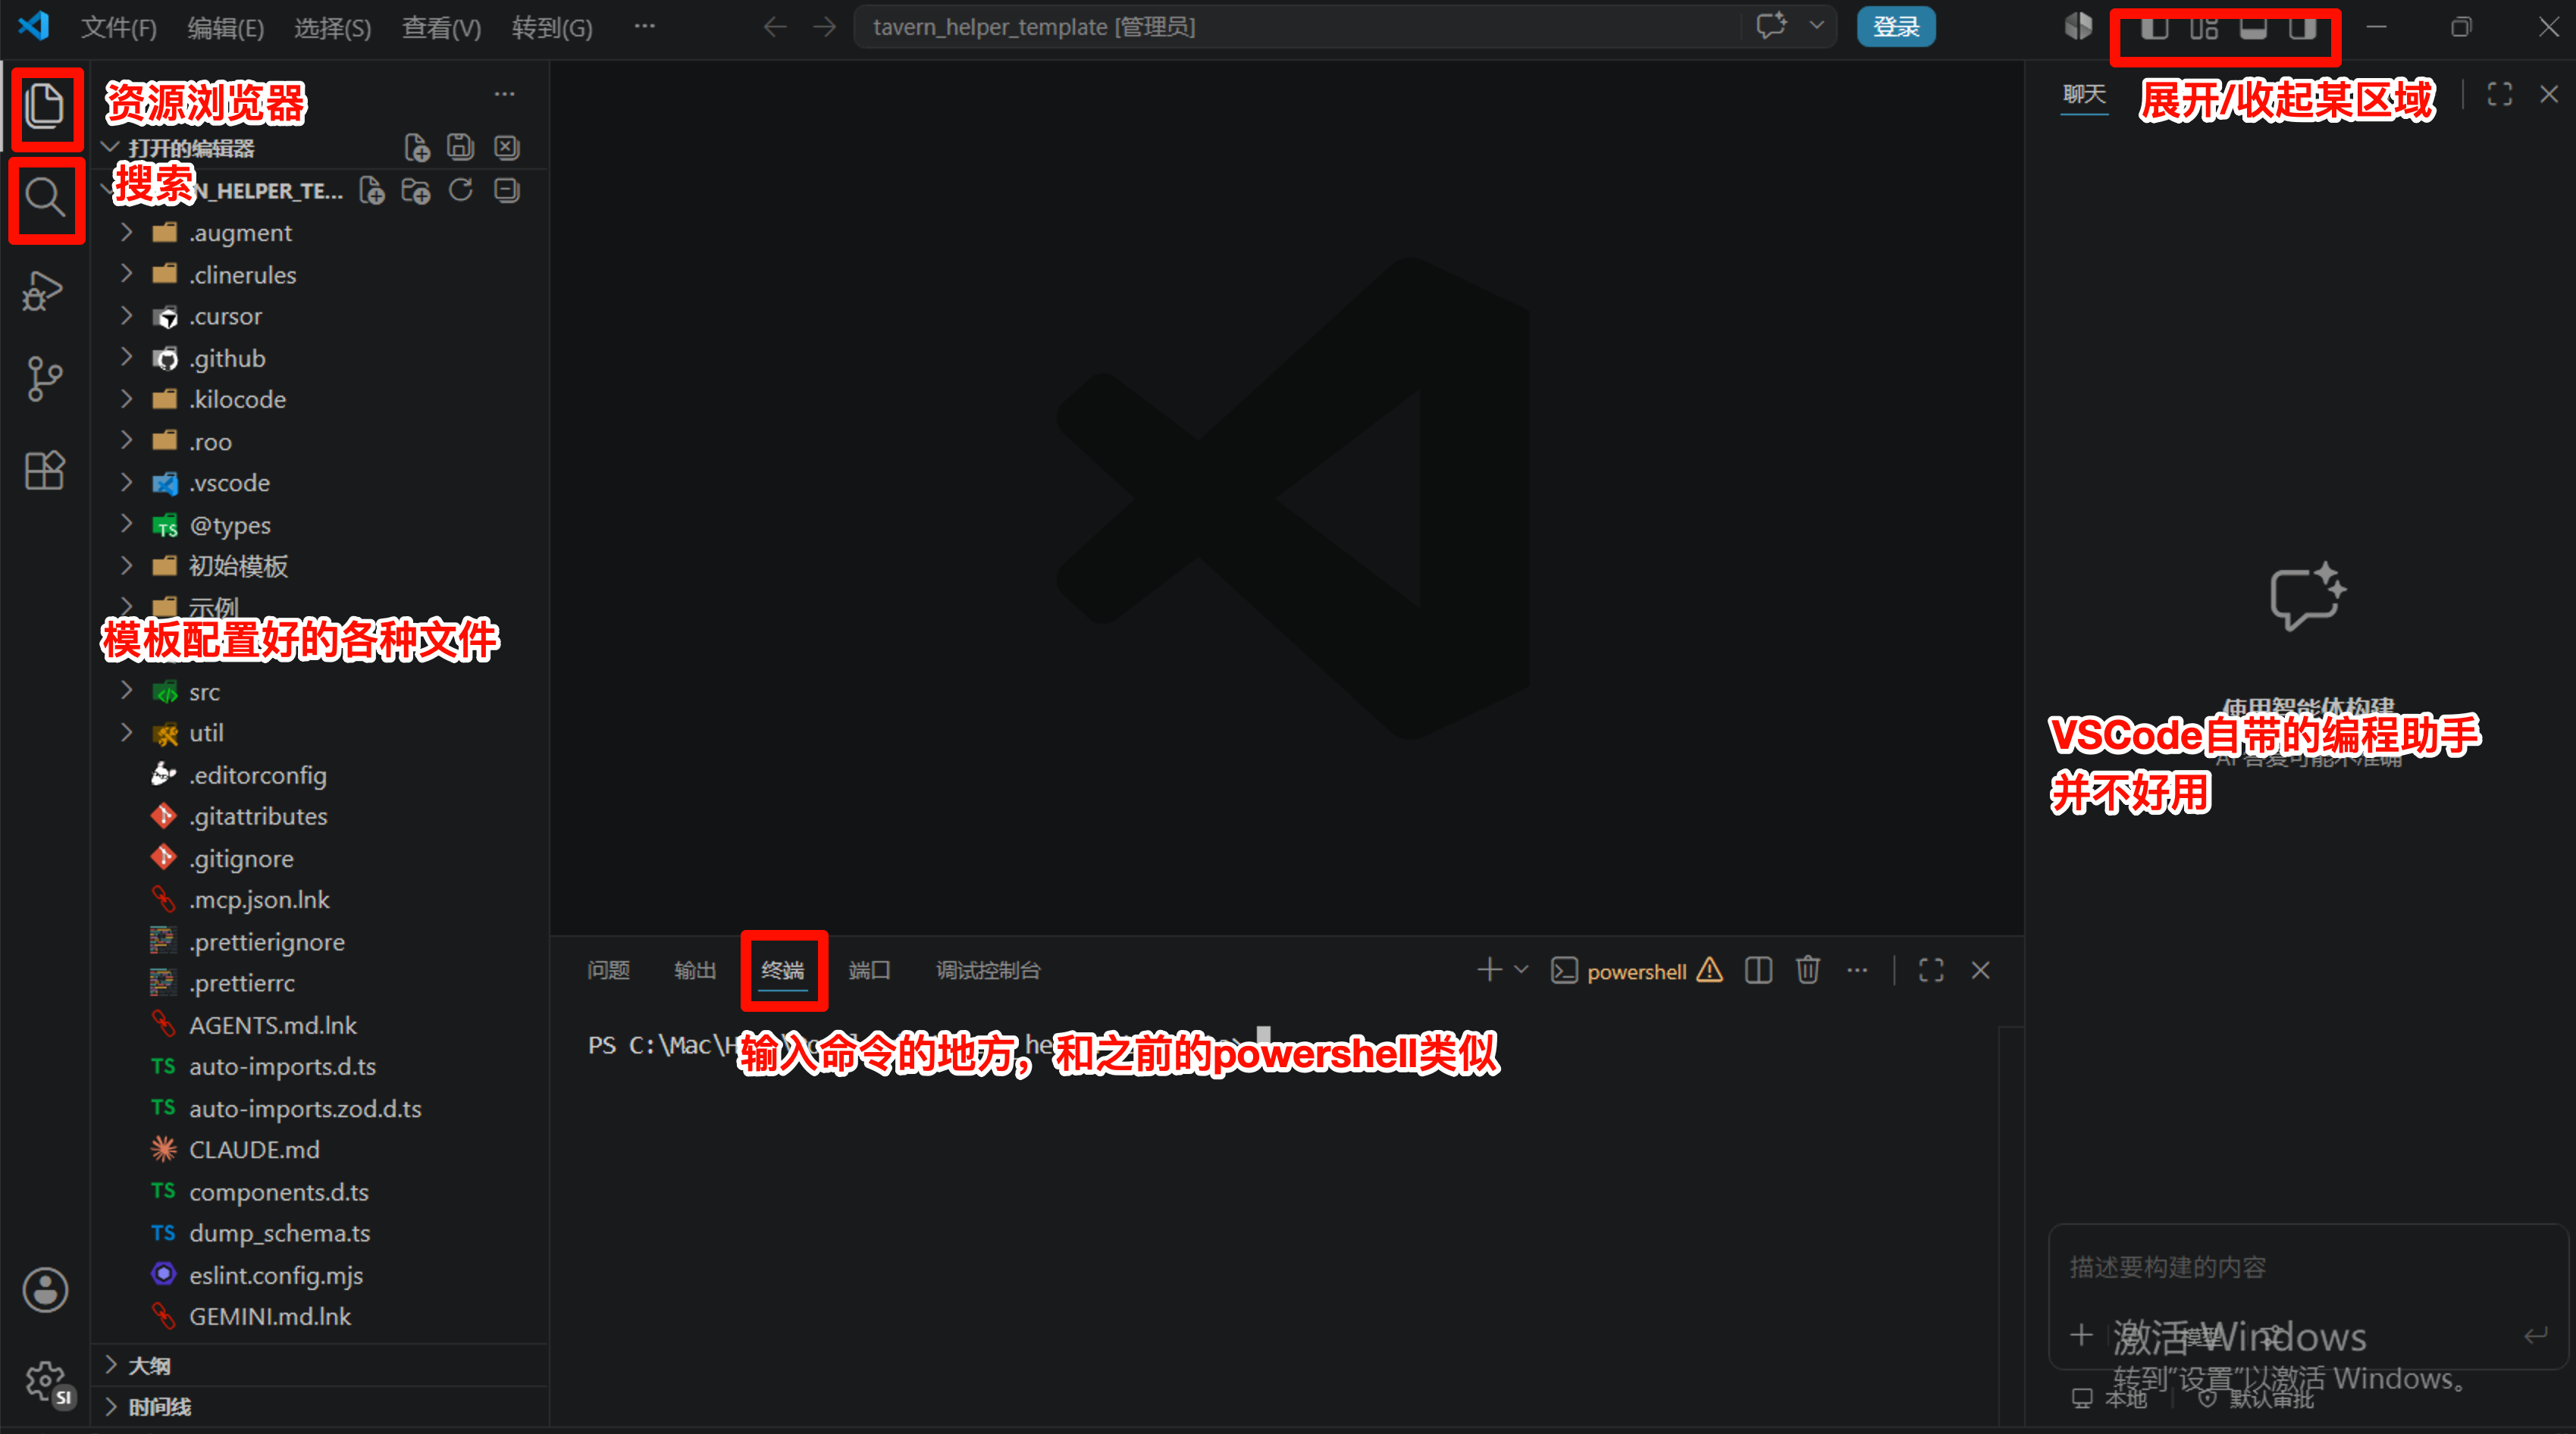
Task: Open Source Control view
Action: pyautogui.click(x=44, y=379)
